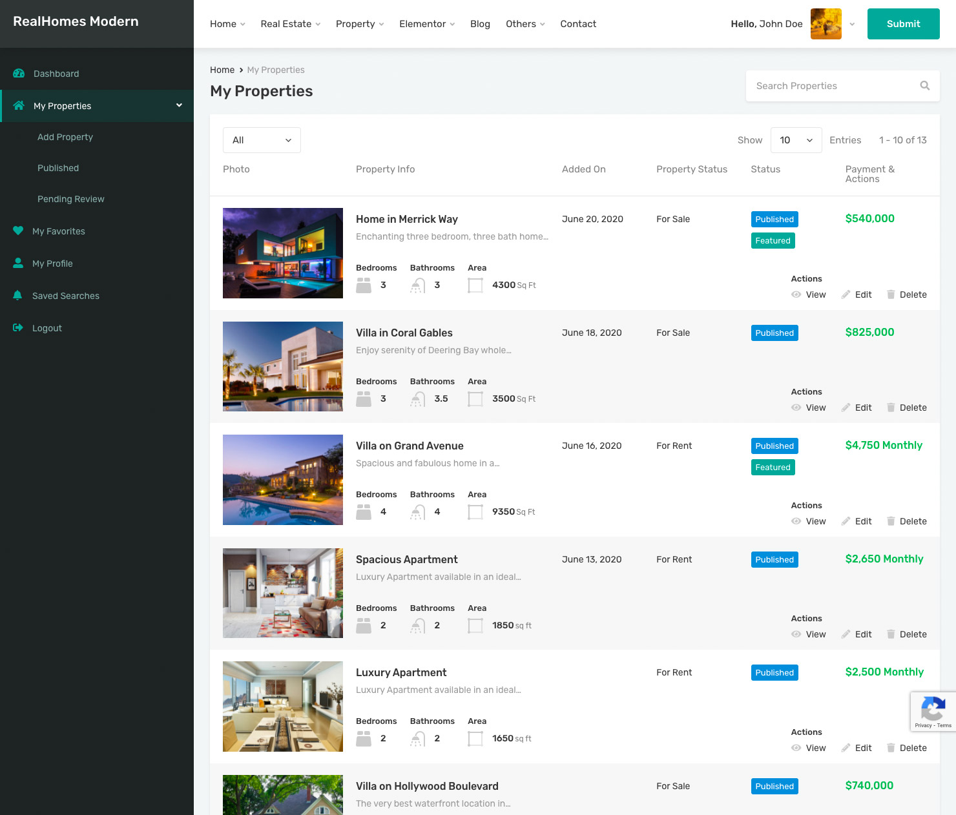
Task: Click trash icon for Home in Merrick Way
Action: 891,294
